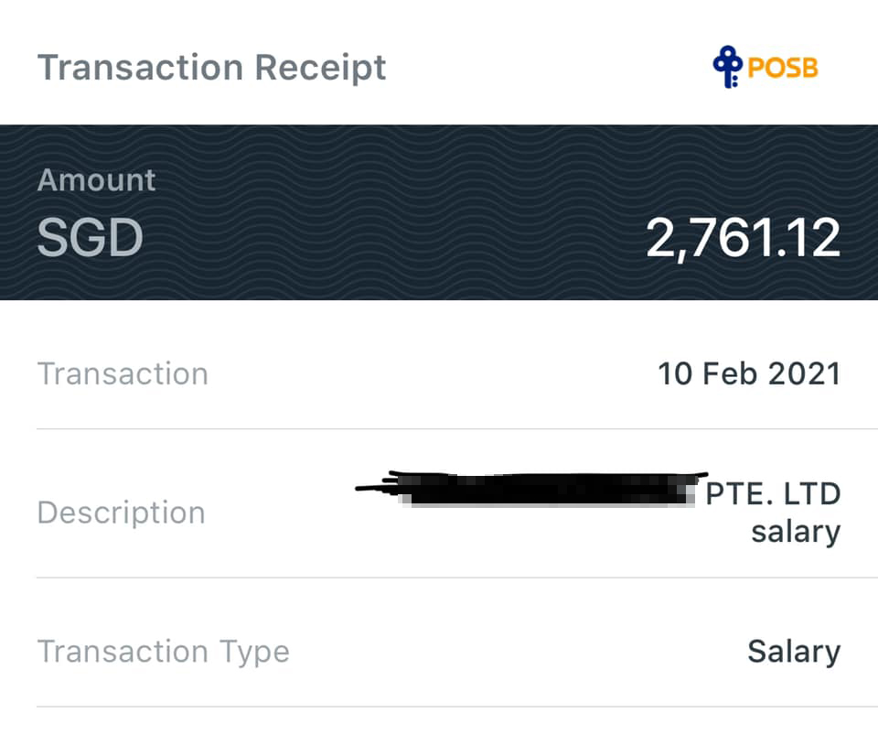Click the divider line below the description row
Screen dimensions: 878x734
pyautogui.click(x=439, y=577)
